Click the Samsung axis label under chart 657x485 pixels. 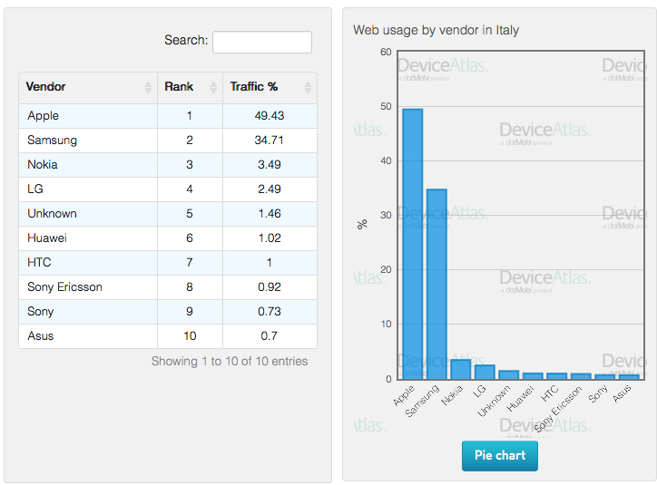click(422, 401)
